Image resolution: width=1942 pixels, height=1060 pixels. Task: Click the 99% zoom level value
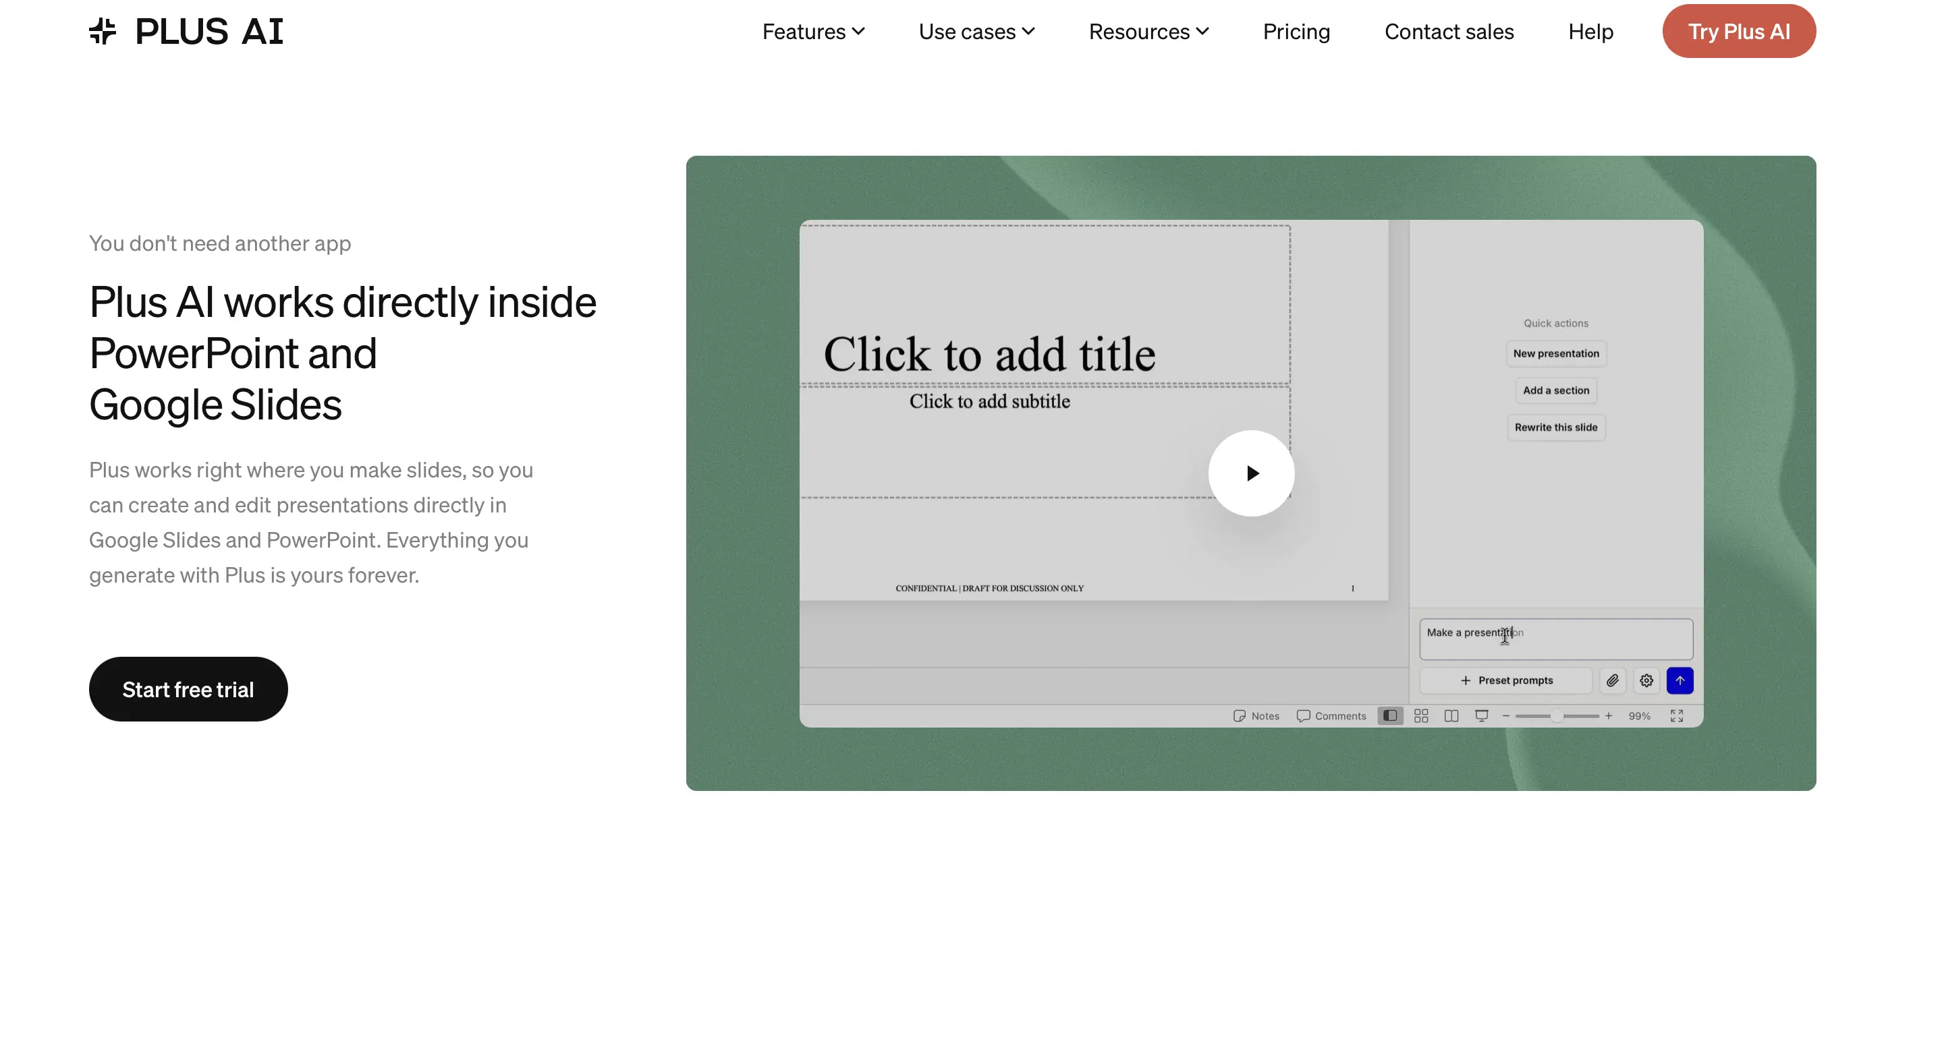click(x=1639, y=715)
